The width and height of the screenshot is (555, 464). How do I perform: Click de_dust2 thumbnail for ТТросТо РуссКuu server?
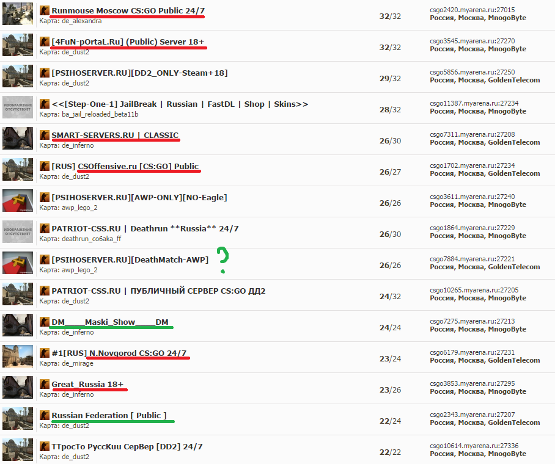[18, 449]
